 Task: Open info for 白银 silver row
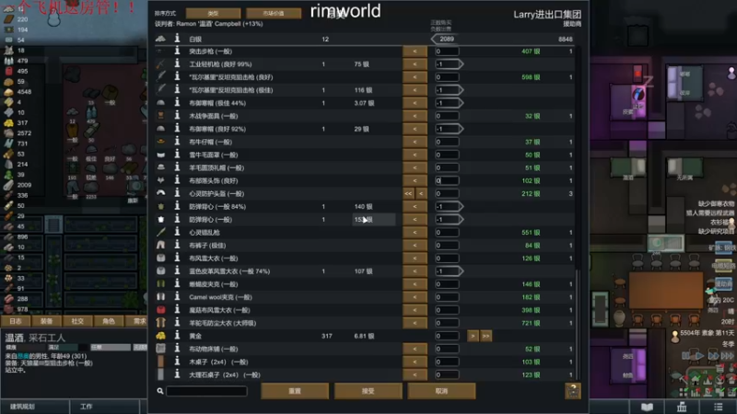[177, 39]
